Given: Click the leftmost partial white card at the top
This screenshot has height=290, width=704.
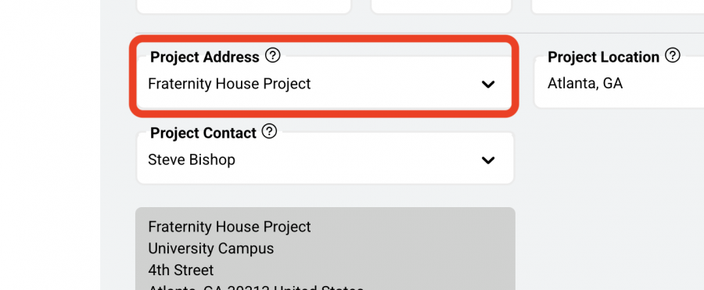Looking at the screenshot, I should click(243, 6).
